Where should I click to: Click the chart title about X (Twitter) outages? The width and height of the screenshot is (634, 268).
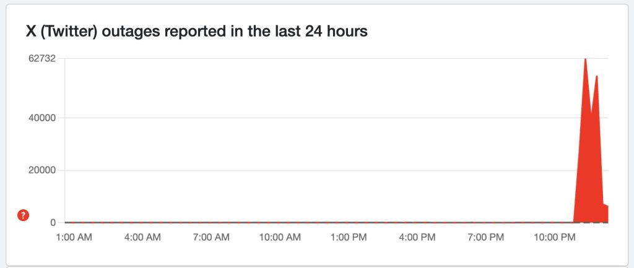pyautogui.click(x=196, y=31)
